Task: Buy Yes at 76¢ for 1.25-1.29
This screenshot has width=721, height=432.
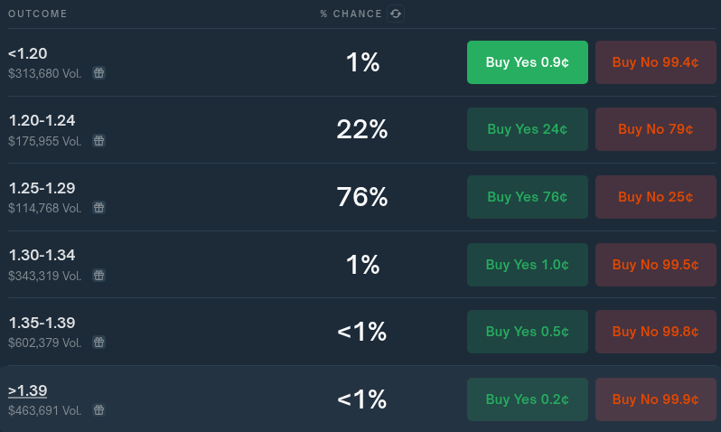Action: (528, 197)
